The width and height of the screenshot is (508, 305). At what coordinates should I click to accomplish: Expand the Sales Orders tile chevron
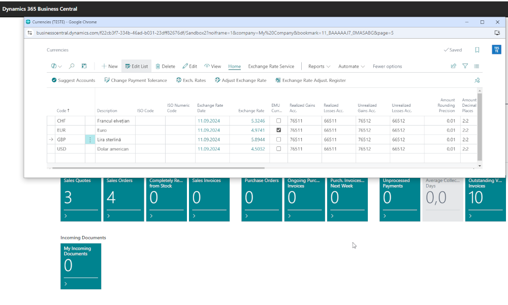click(109, 216)
